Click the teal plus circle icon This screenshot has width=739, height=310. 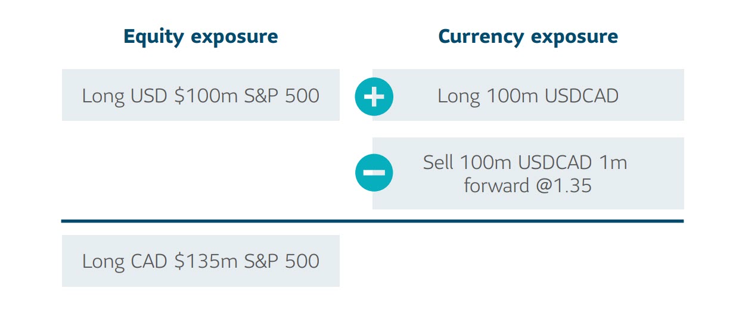[x=374, y=96]
